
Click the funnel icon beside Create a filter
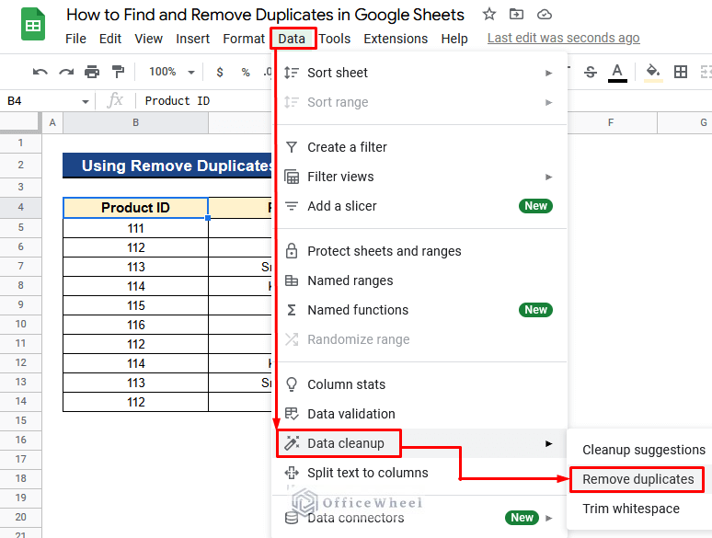292,147
